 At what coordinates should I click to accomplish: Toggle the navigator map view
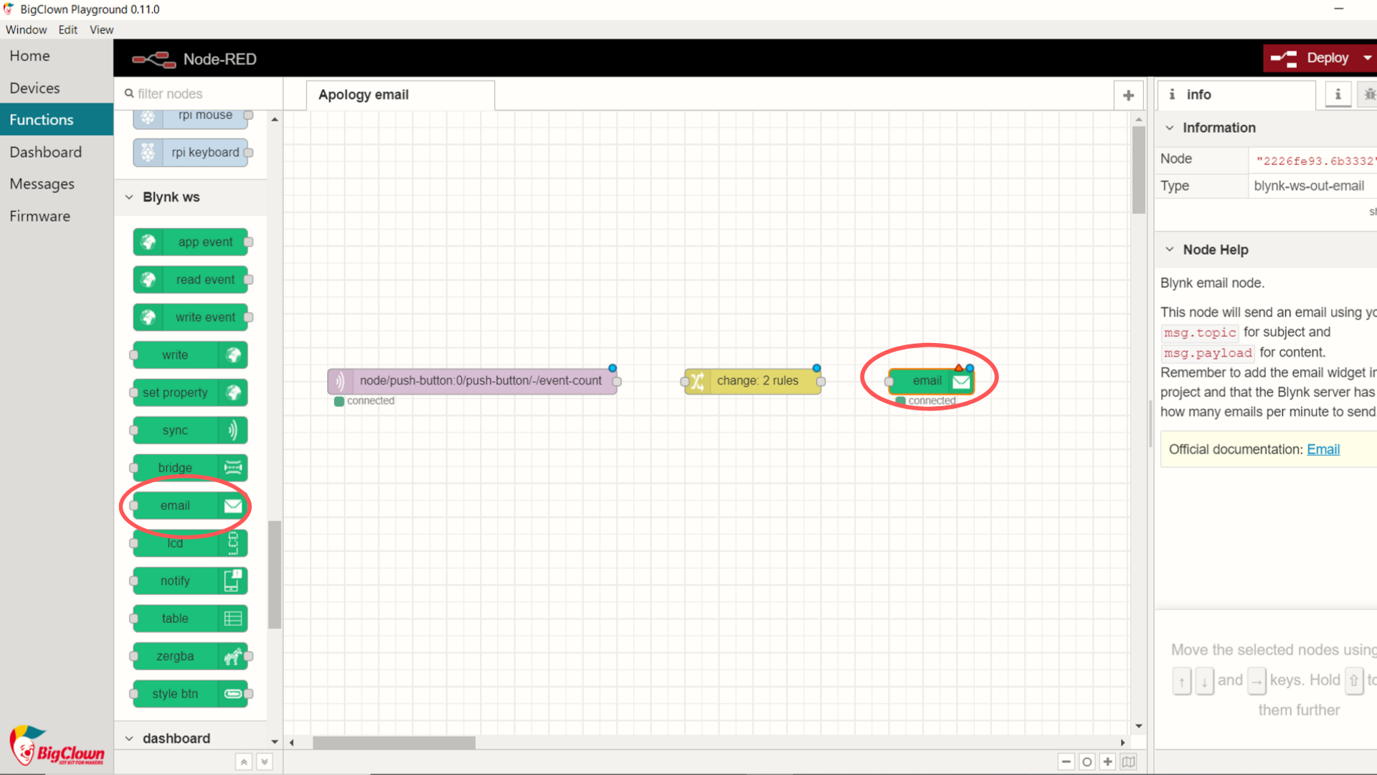[1129, 762]
